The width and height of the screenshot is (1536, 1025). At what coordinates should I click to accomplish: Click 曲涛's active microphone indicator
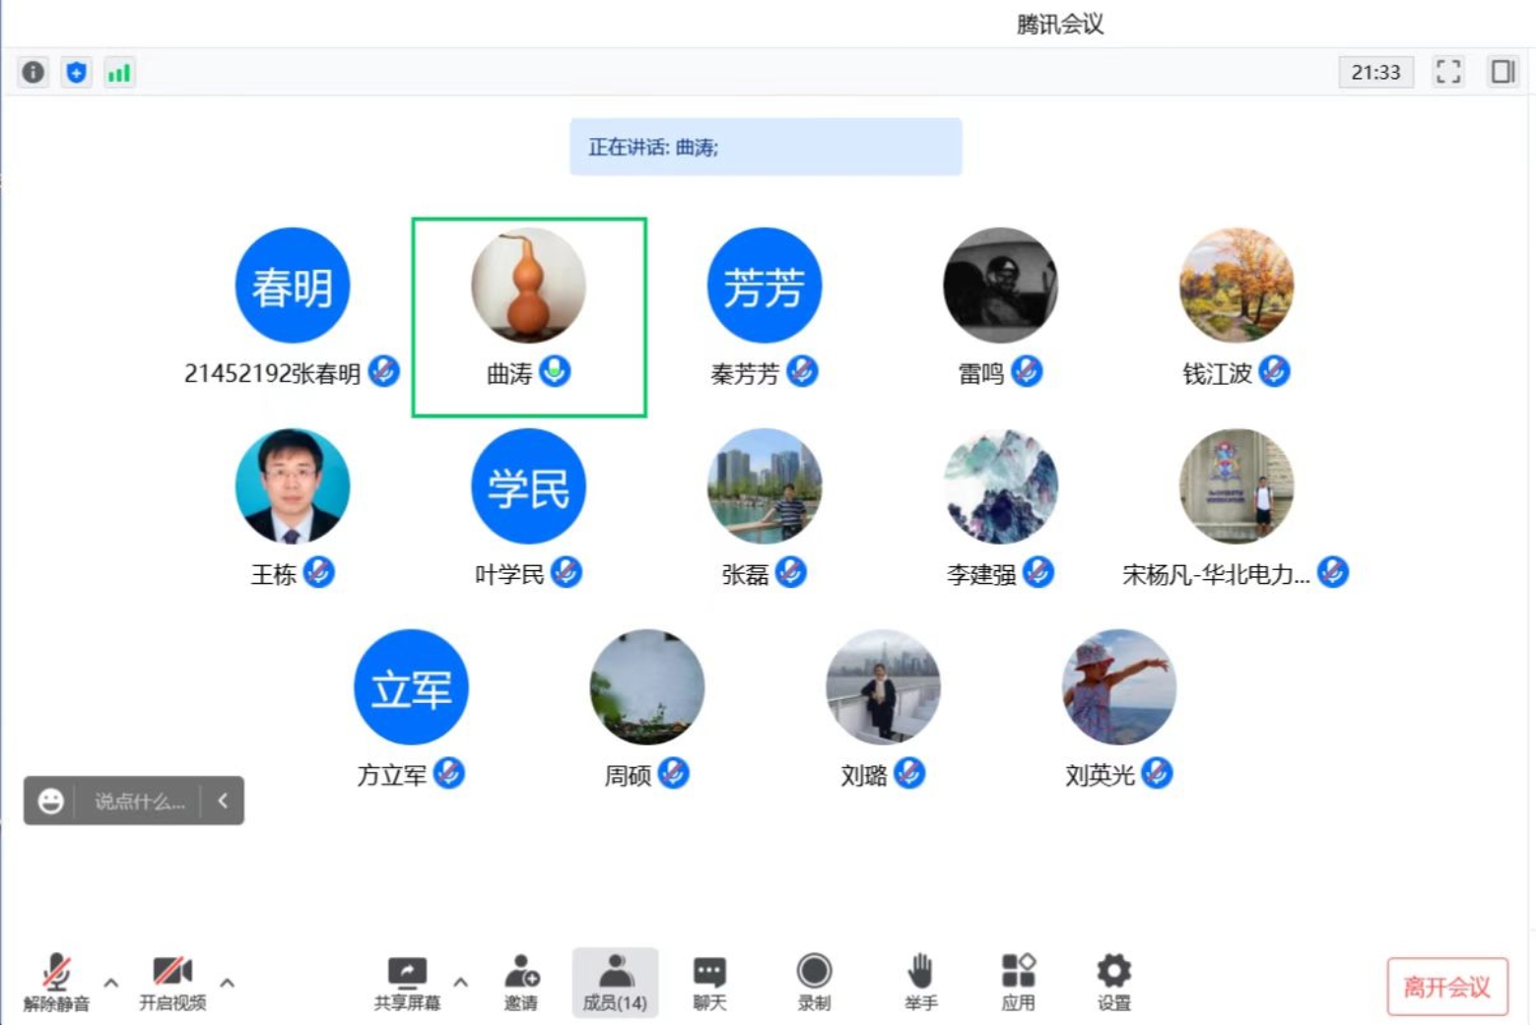coord(556,371)
